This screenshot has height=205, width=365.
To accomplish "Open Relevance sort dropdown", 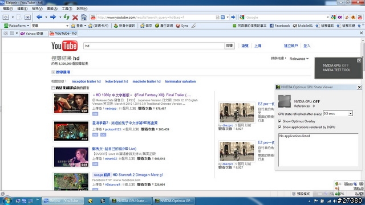I will pyautogui.click(x=299, y=59).
